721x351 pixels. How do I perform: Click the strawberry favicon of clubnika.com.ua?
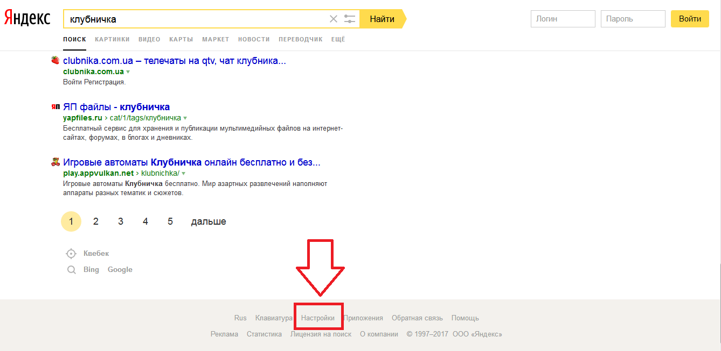[55, 60]
